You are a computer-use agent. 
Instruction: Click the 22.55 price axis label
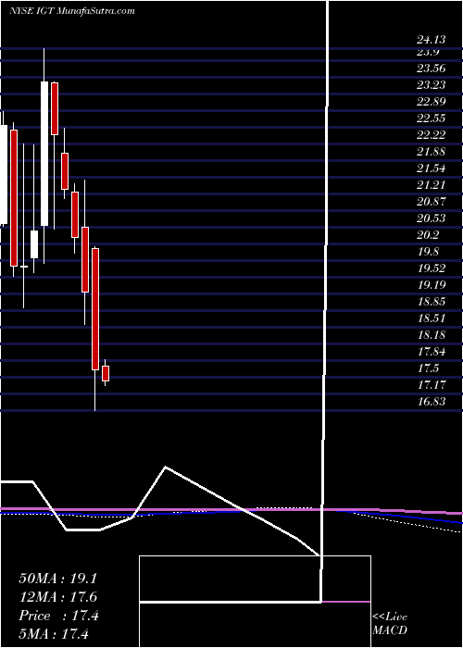click(x=432, y=118)
